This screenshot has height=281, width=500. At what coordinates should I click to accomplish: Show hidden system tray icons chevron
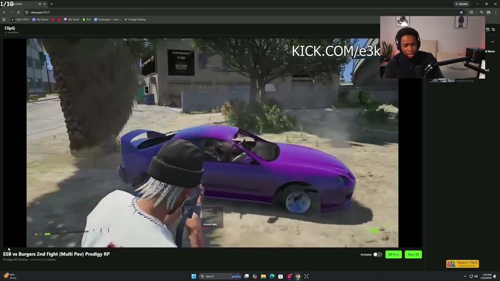(x=465, y=276)
